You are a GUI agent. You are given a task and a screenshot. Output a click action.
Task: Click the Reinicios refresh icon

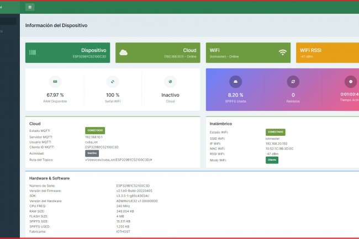(x=293, y=82)
